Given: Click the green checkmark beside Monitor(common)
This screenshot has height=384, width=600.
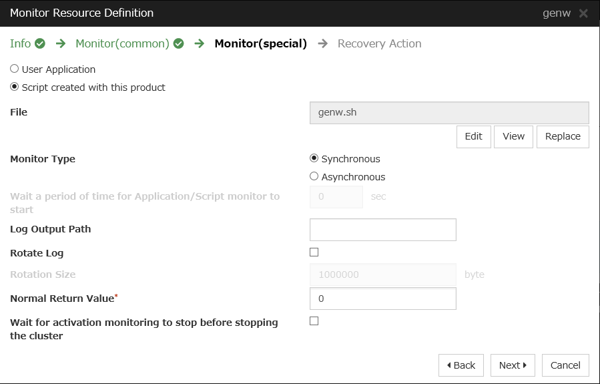Looking at the screenshot, I should point(178,44).
